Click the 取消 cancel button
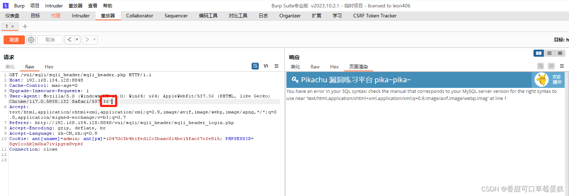Image resolution: width=569 pixels, height=196 pixels. 50,40
